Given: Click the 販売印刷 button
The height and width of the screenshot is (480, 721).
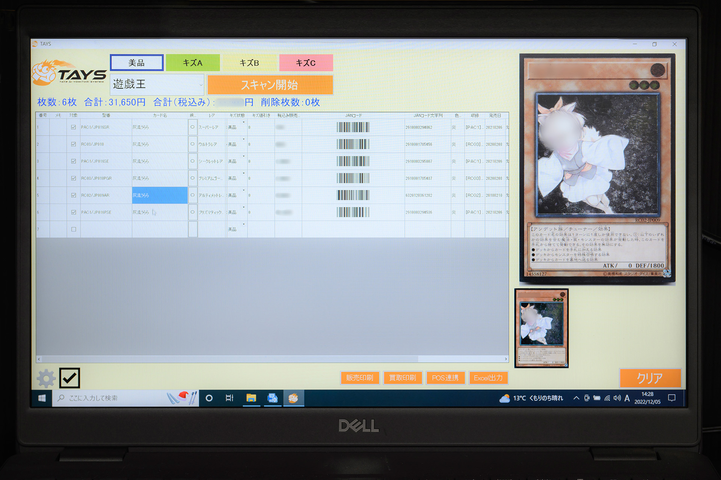Looking at the screenshot, I should (360, 378).
